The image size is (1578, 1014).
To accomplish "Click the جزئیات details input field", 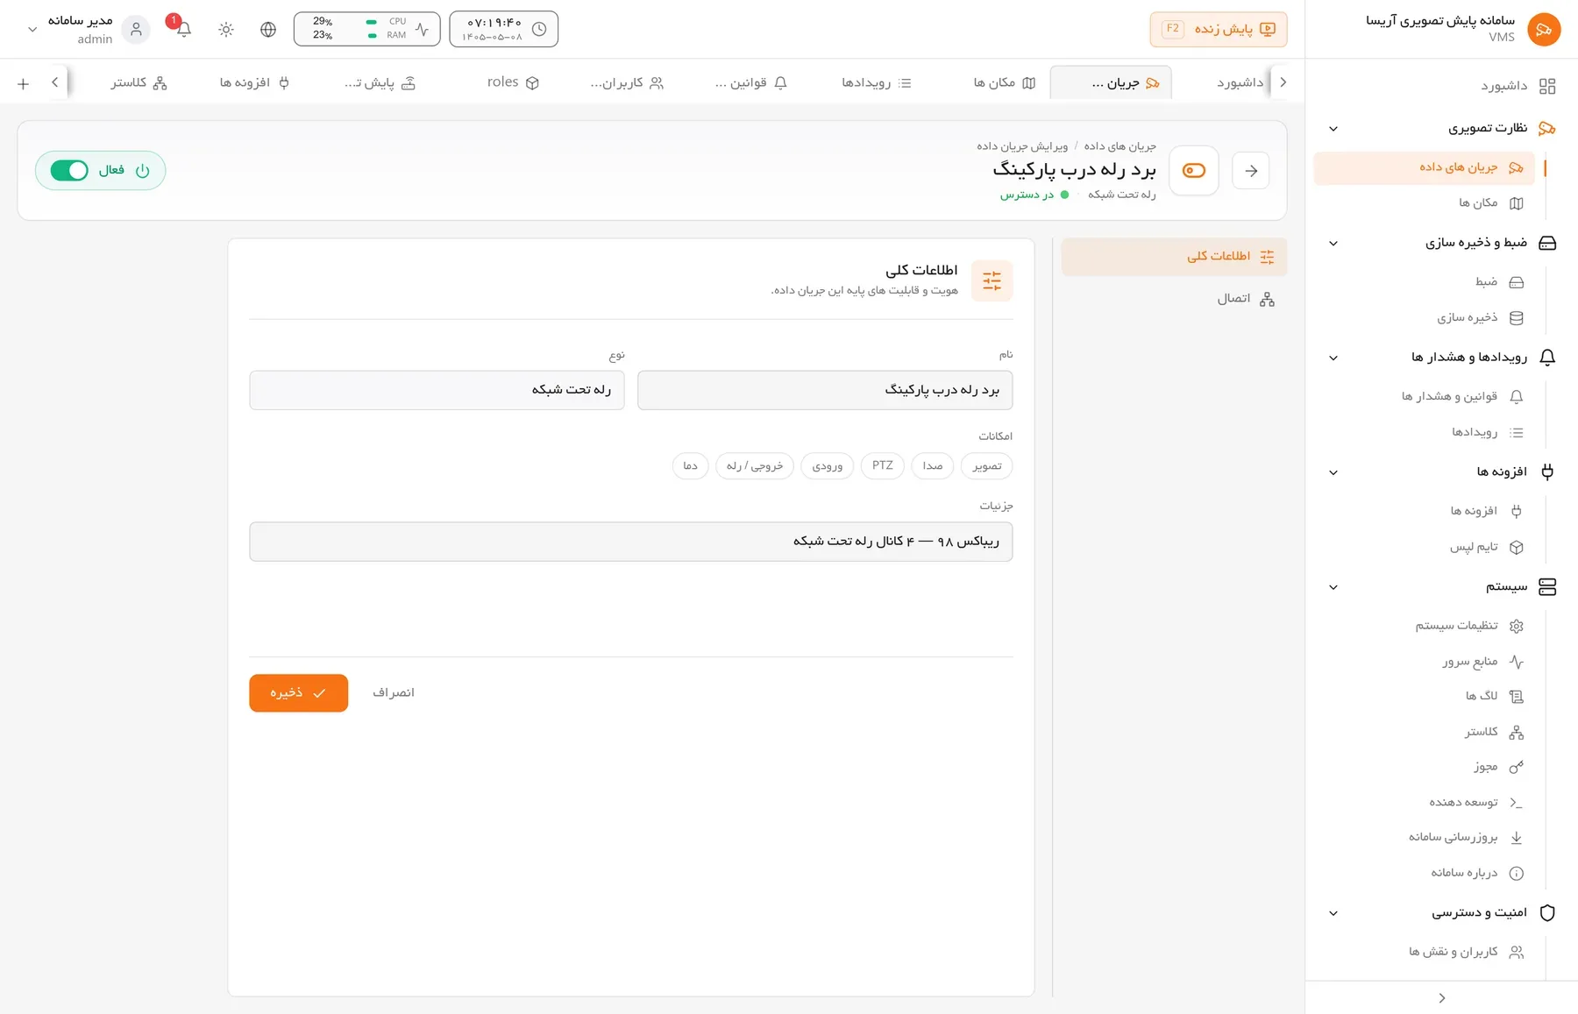I will click(x=631, y=542).
